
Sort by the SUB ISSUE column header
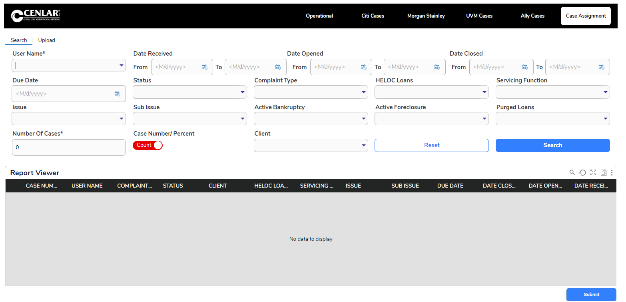405,186
